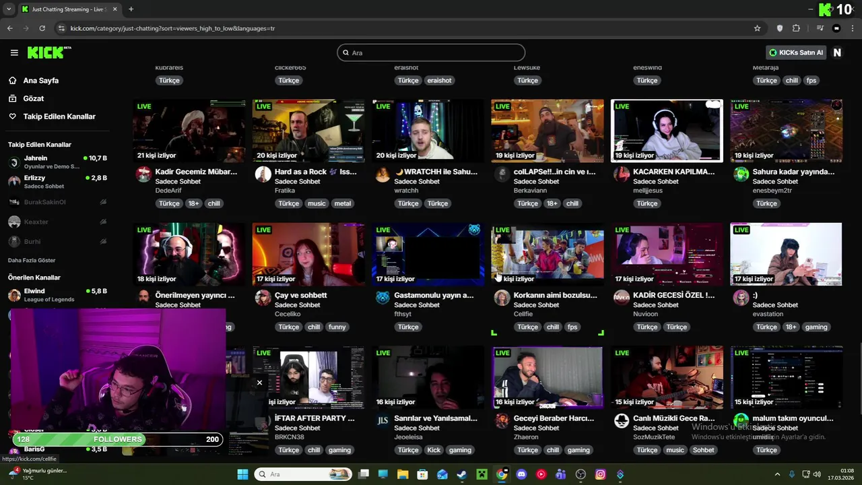862x485 pixels.
Task: Open the Çay ve sohbett stream title
Action: pyautogui.click(x=301, y=295)
